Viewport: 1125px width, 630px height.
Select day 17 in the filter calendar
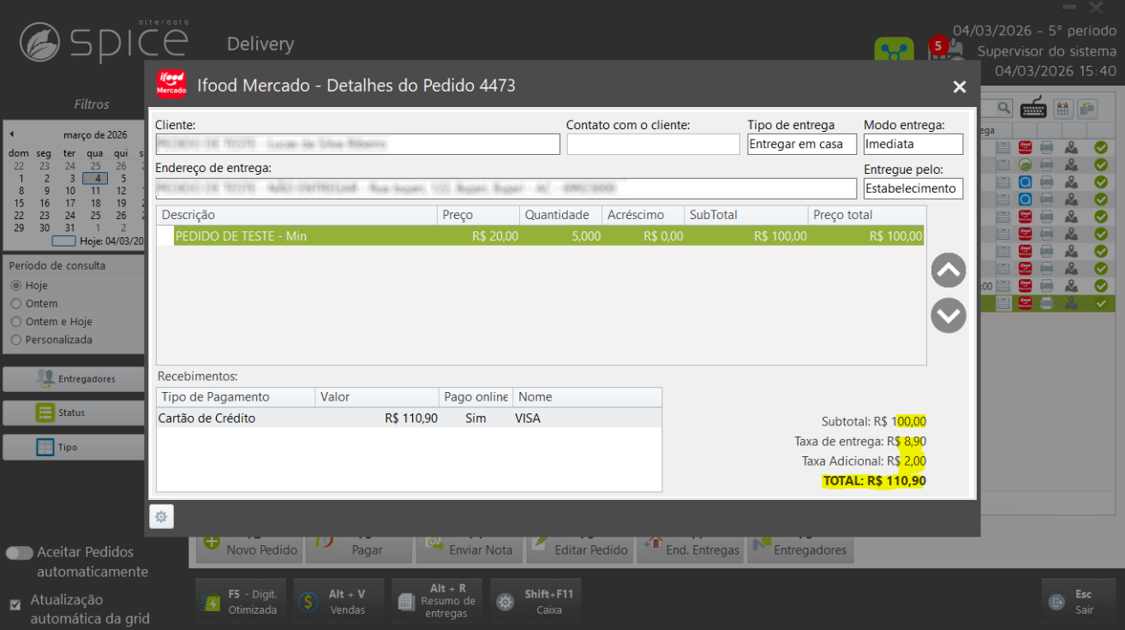(x=70, y=203)
